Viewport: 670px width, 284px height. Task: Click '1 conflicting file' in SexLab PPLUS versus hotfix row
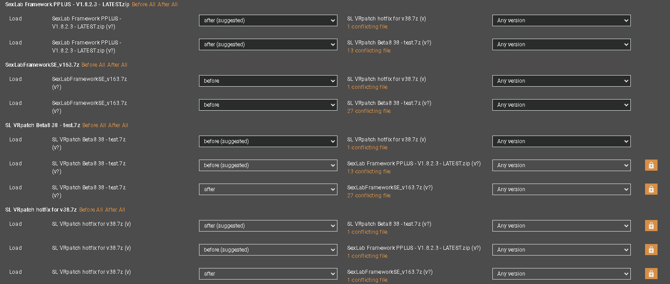coord(367,27)
